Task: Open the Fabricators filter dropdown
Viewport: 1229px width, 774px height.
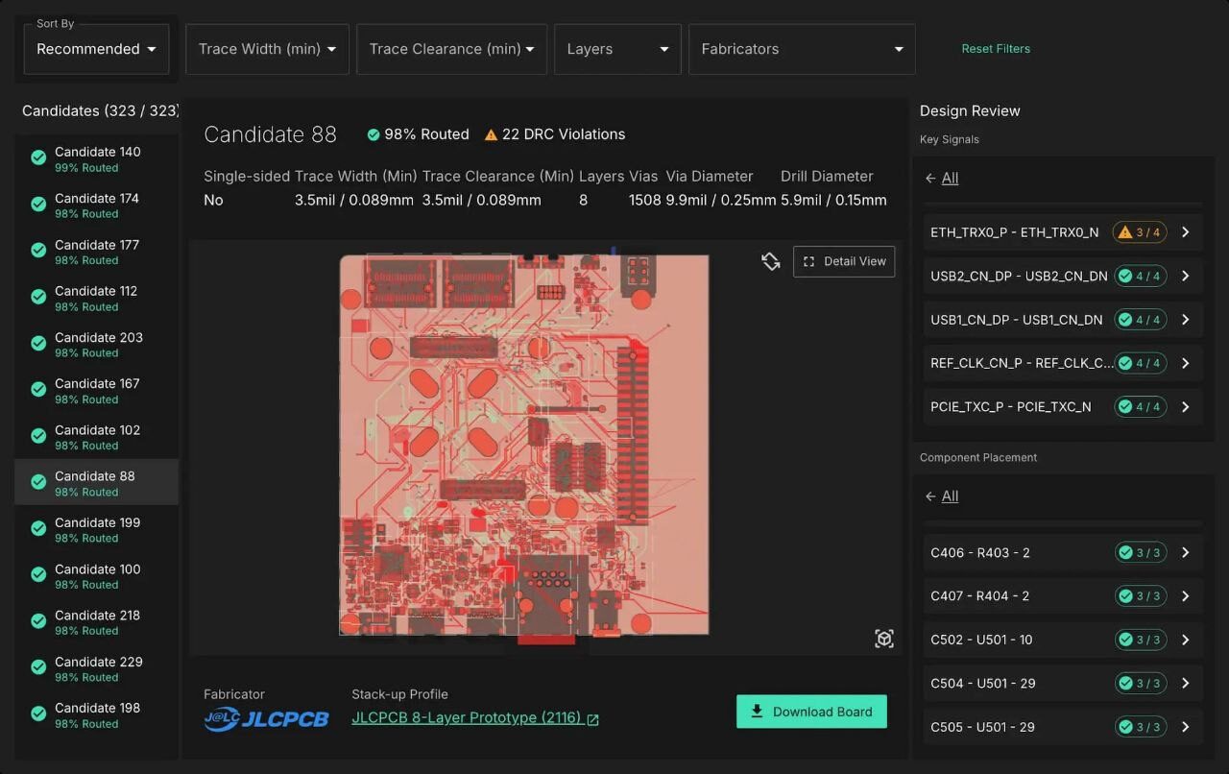Action: click(x=802, y=49)
